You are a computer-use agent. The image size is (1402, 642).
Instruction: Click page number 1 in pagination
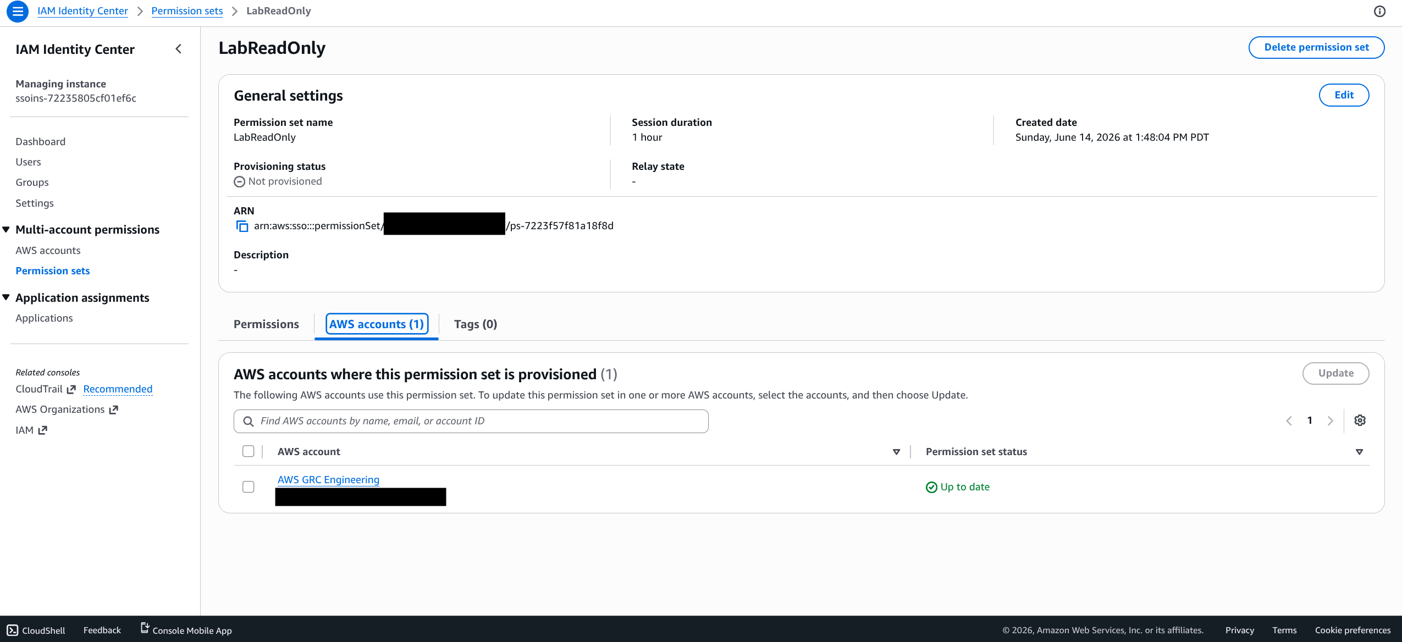point(1310,420)
